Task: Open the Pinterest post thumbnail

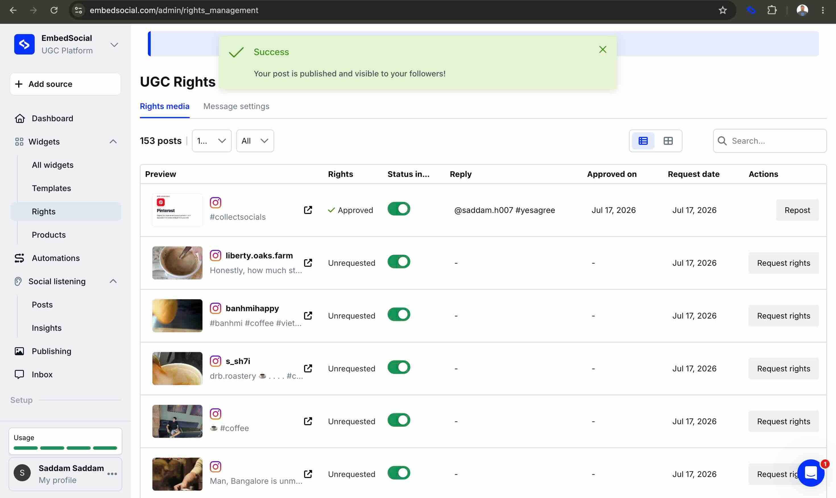Action: [x=177, y=210]
